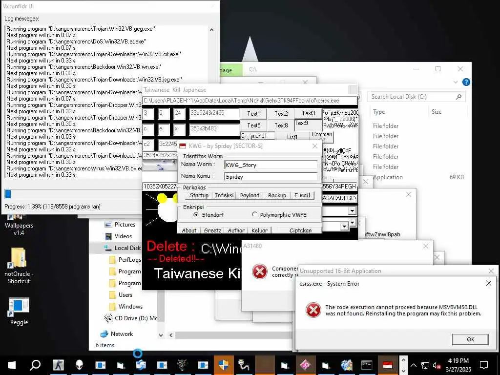Open the alien head taskbar app
Viewport: 500px width, 375px height.
tap(79, 365)
